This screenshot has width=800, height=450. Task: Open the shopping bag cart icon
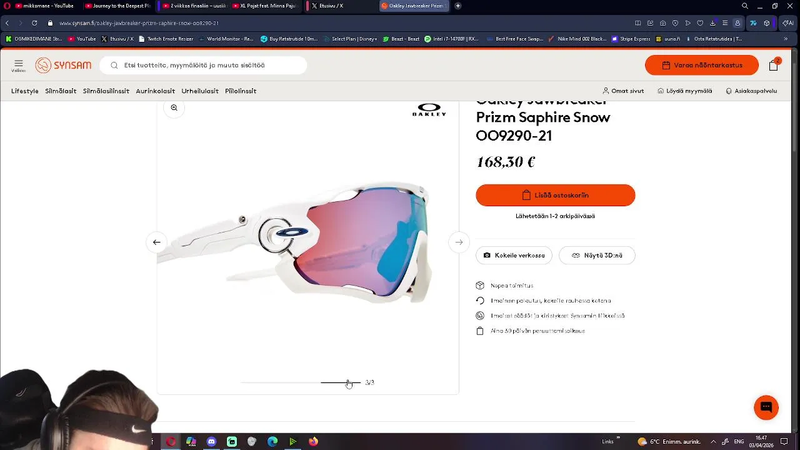[774, 65]
